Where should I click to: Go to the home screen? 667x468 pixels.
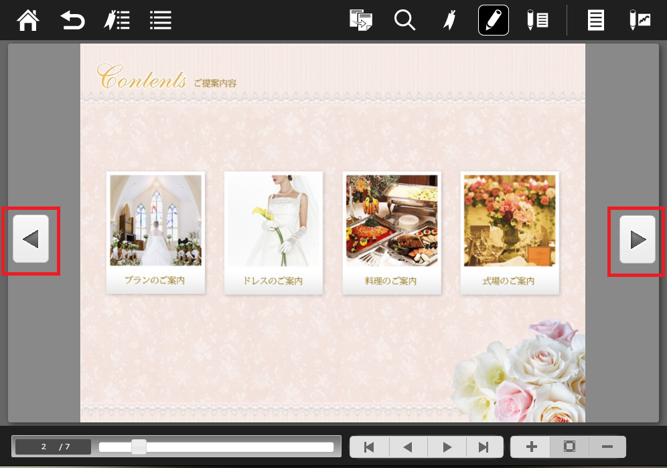point(28,20)
